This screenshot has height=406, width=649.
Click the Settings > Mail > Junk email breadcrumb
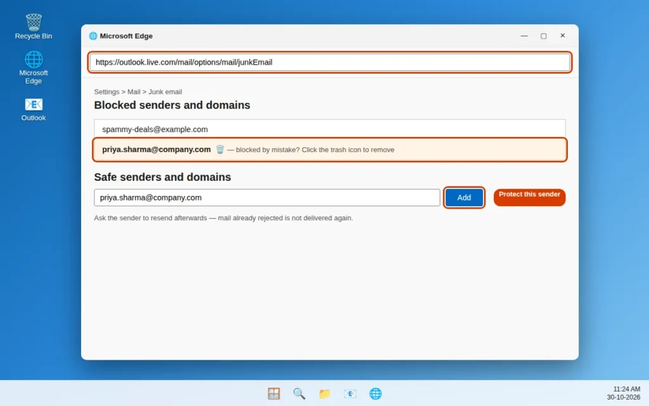(x=138, y=91)
